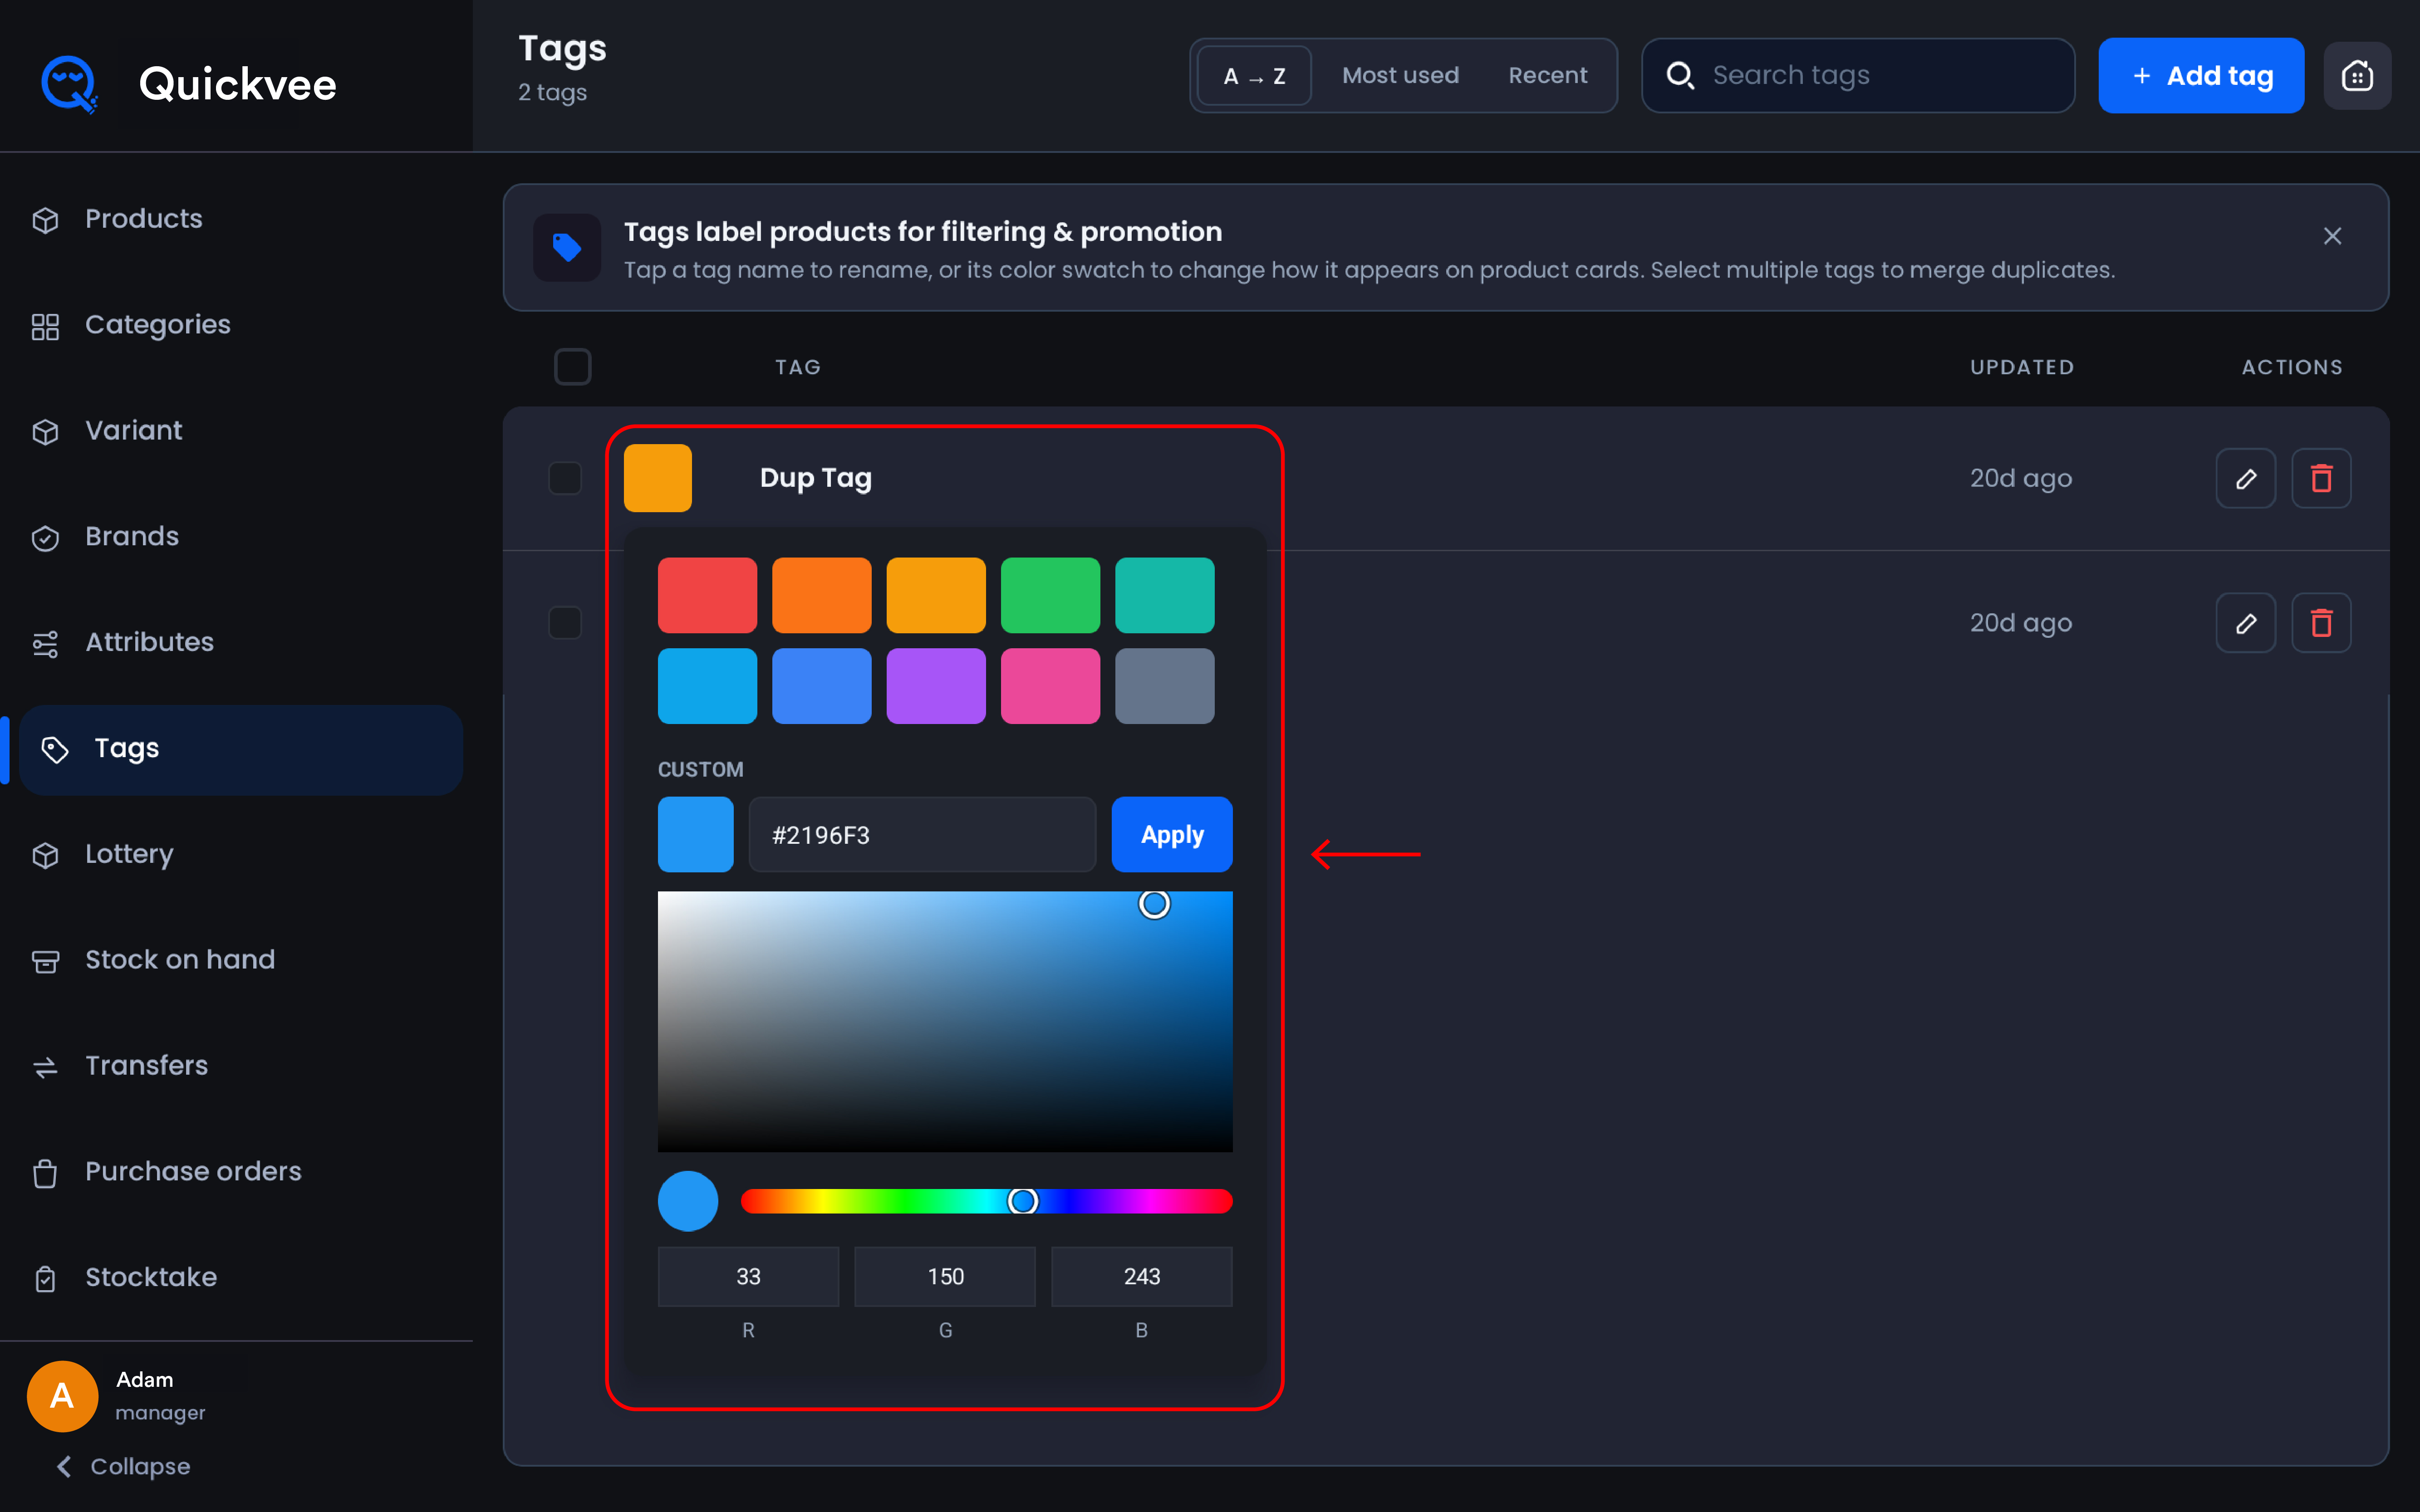The height and width of the screenshot is (1512, 2420).
Task: Click Adam's orange avatar
Action: (62, 1396)
